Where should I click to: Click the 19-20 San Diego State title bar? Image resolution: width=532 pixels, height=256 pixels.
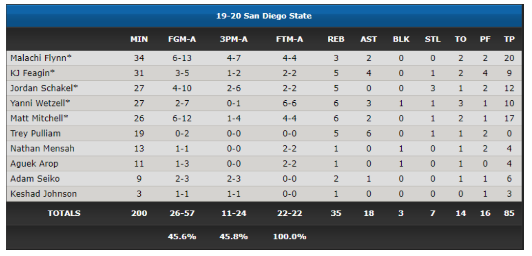(264, 16)
